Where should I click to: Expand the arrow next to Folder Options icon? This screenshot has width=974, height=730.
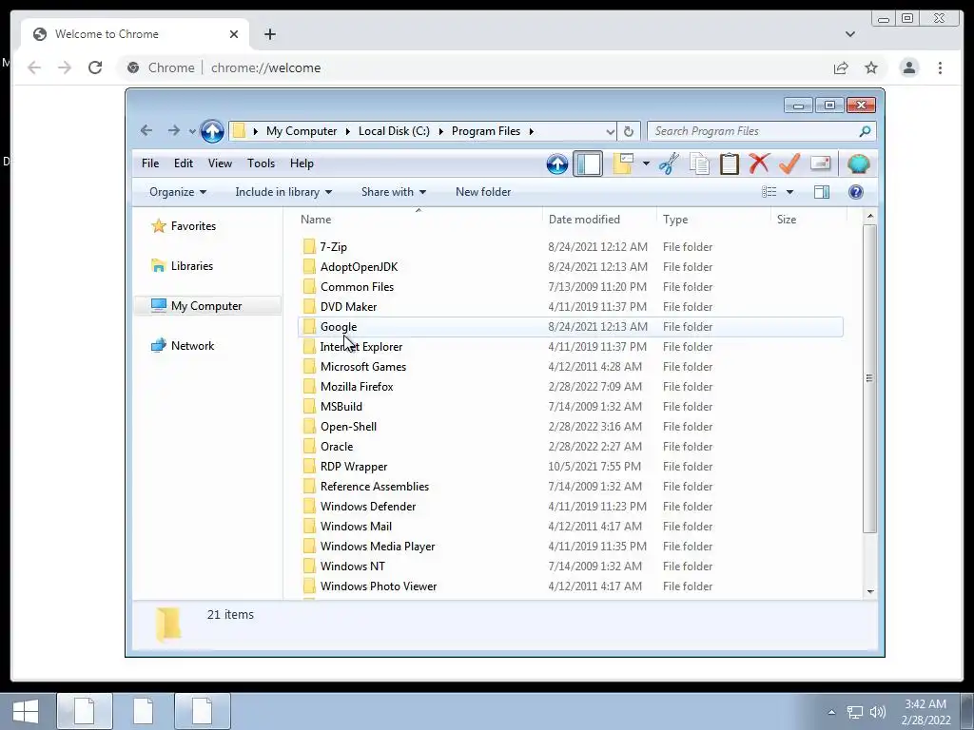pyautogui.click(x=646, y=163)
